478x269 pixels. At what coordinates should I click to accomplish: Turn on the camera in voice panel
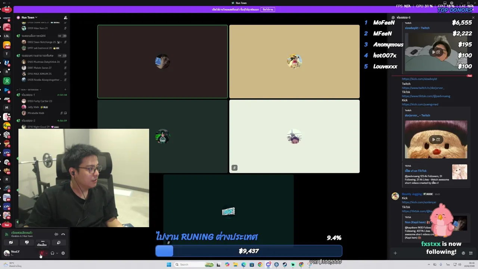(x=11, y=242)
